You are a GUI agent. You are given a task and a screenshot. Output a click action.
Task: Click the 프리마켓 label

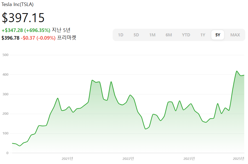[67, 37]
